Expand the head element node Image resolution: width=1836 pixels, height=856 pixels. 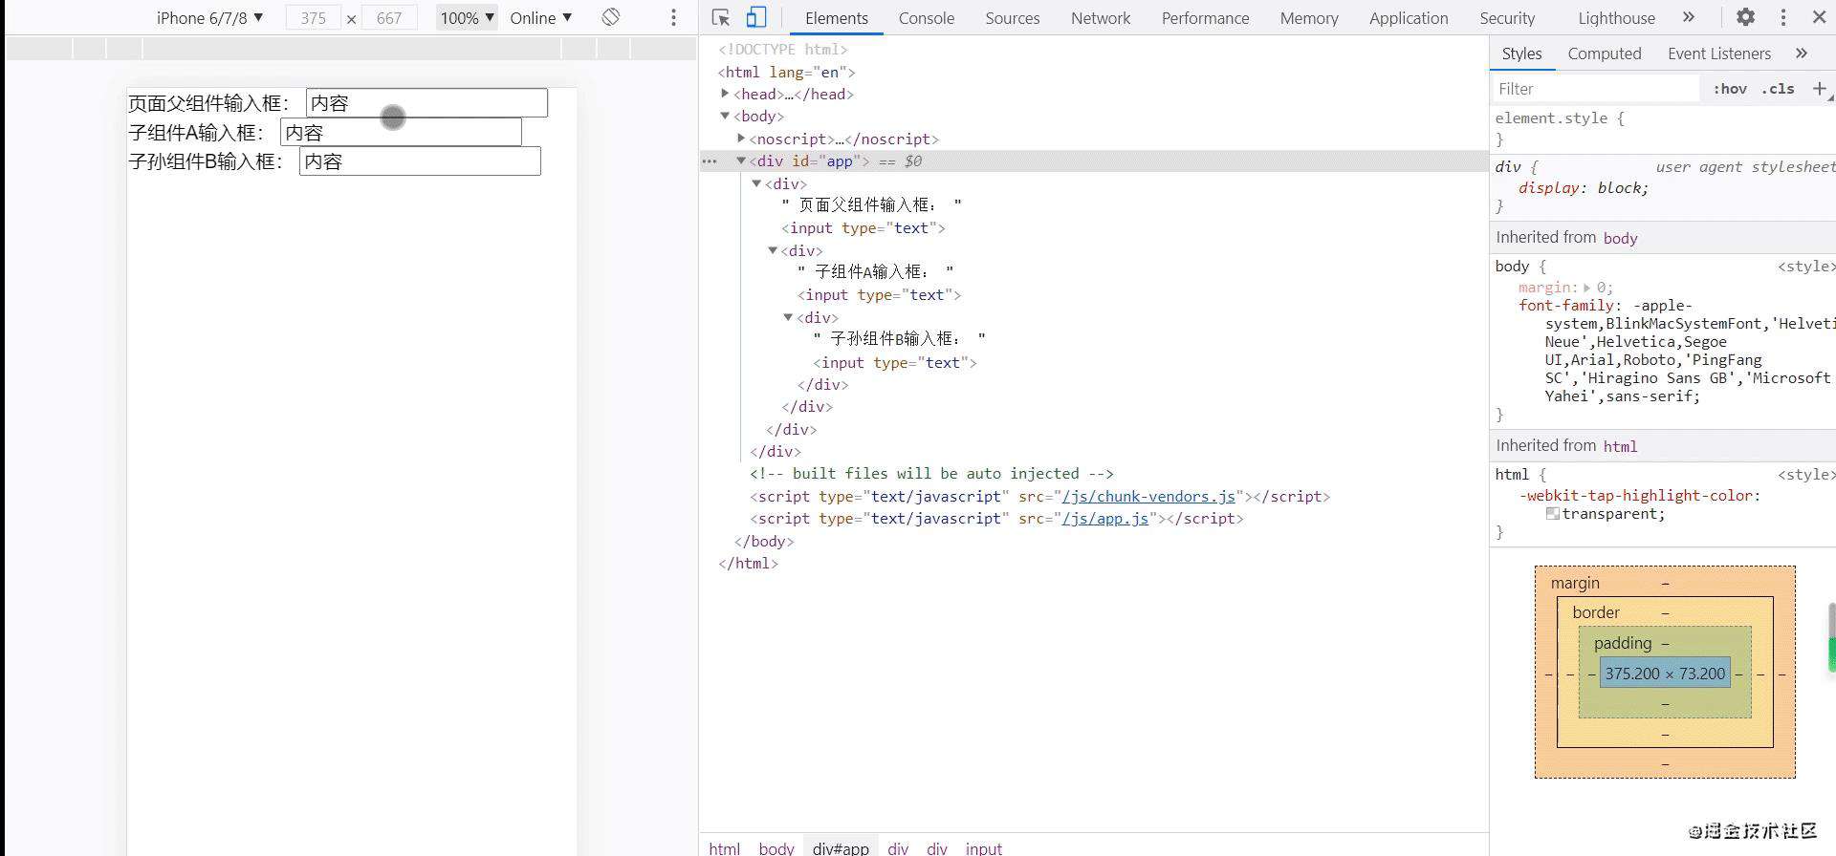coord(725,94)
